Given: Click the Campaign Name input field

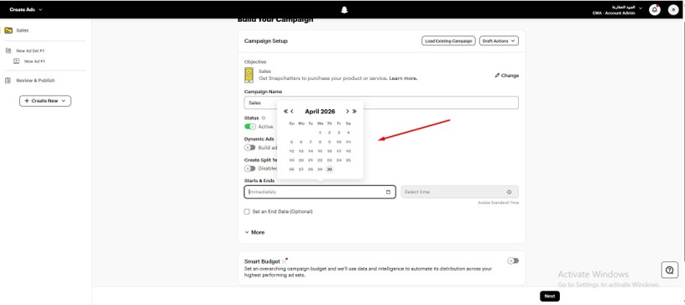Looking at the screenshot, I should point(381,103).
